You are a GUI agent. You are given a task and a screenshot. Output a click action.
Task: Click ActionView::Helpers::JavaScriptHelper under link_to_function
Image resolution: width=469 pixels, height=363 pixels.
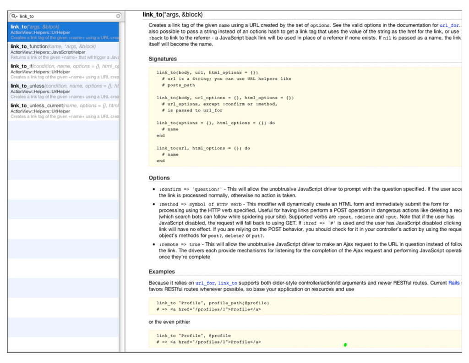point(48,52)
